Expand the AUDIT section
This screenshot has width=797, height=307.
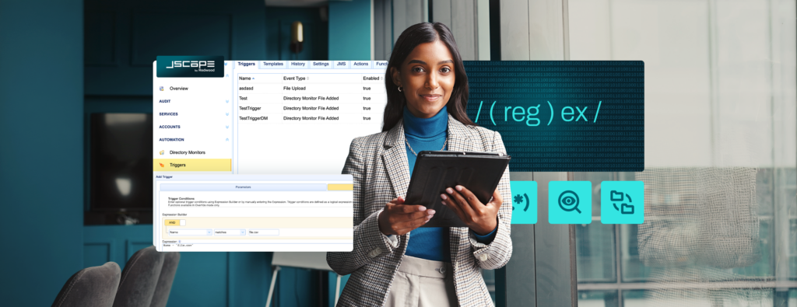(193, 102)
